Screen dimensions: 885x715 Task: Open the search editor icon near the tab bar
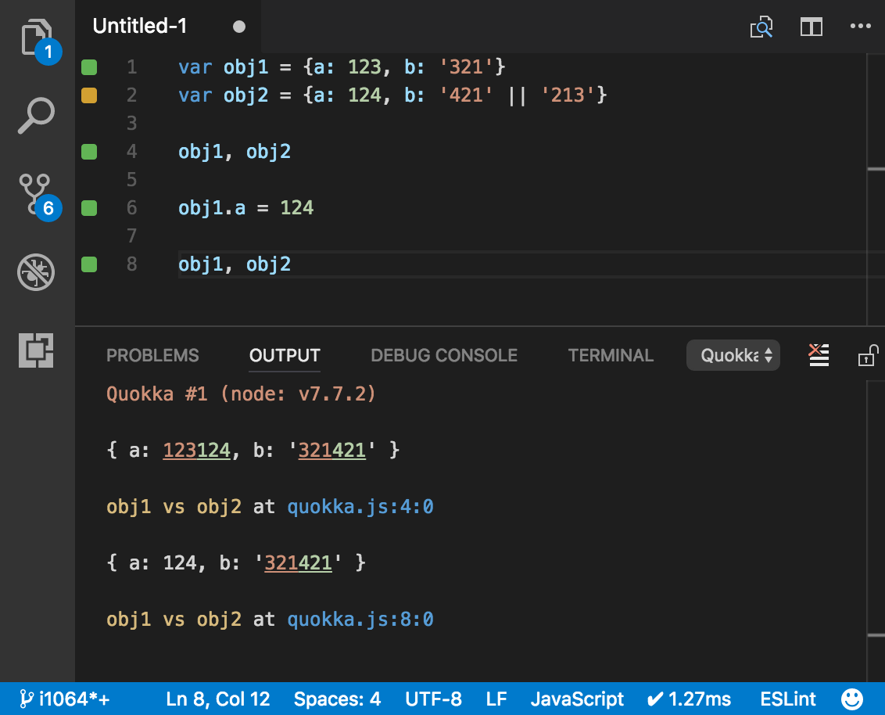point(761,26)
